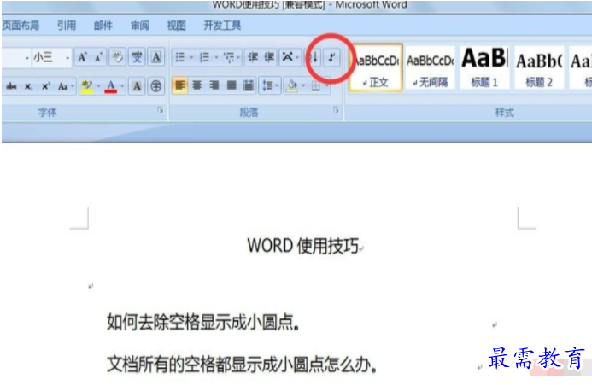
Task: Click the Clear Formatting eraser icon
Action: [117, 57]
